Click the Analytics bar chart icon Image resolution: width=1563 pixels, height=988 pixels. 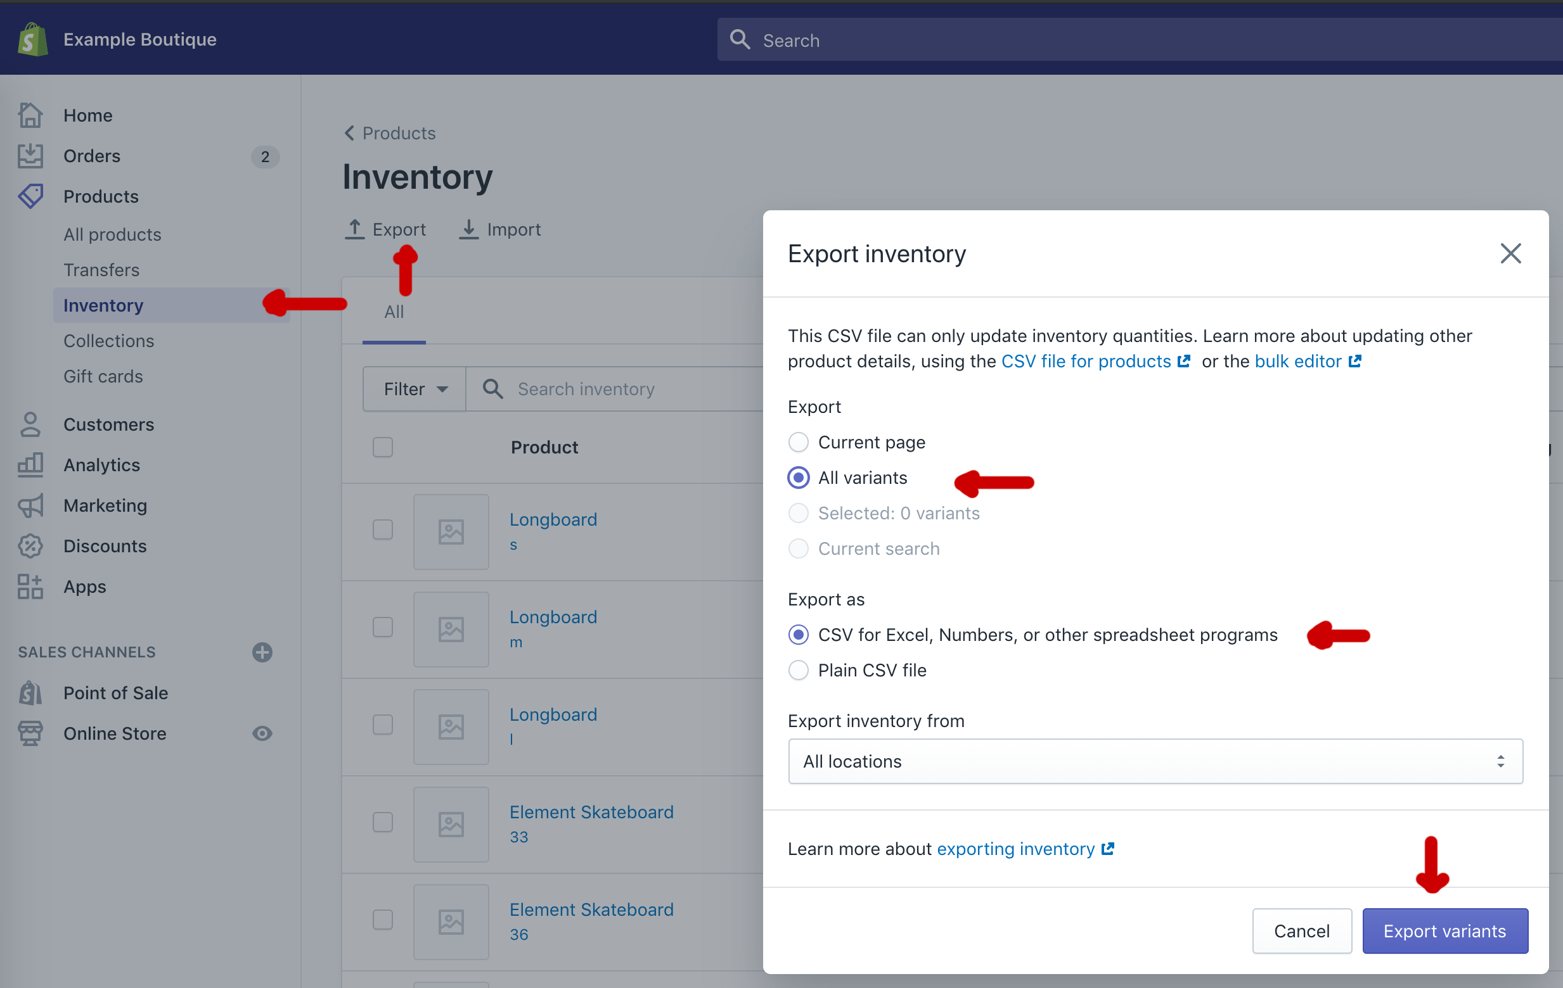pos(30,464)
